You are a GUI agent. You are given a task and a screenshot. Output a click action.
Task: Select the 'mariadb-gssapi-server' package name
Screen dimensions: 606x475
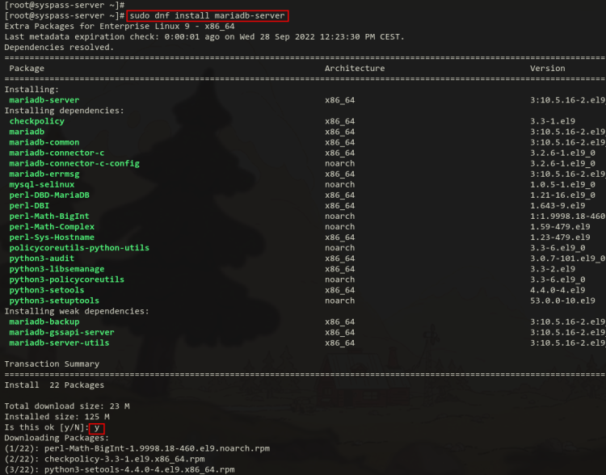coord(62,332)
